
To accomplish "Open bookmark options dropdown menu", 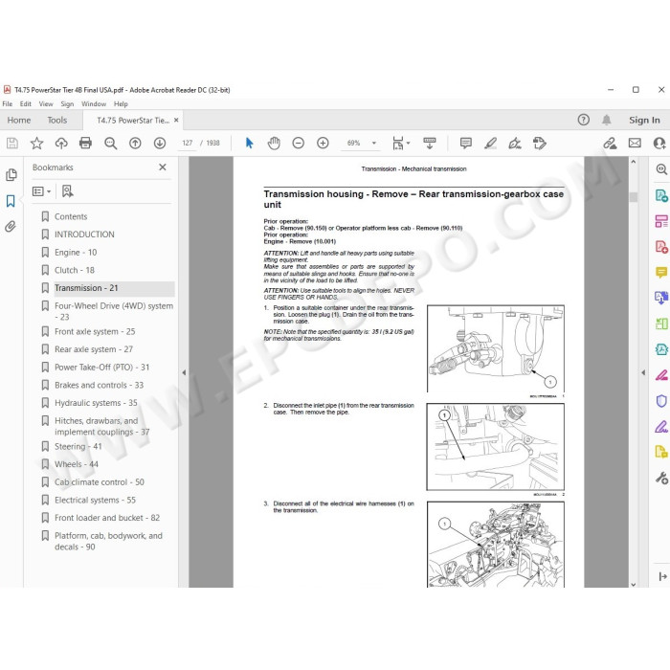I will [x=42, y=191].
